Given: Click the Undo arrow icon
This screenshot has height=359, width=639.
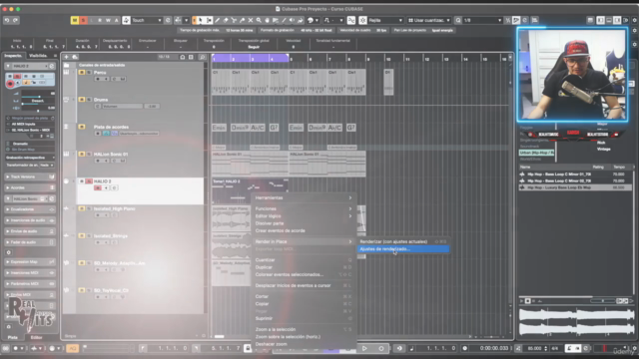Looking at the screenshot, I should point(7,20).
